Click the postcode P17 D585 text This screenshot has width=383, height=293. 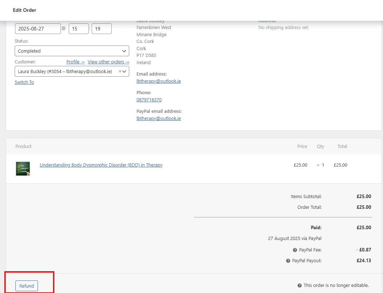146,55
